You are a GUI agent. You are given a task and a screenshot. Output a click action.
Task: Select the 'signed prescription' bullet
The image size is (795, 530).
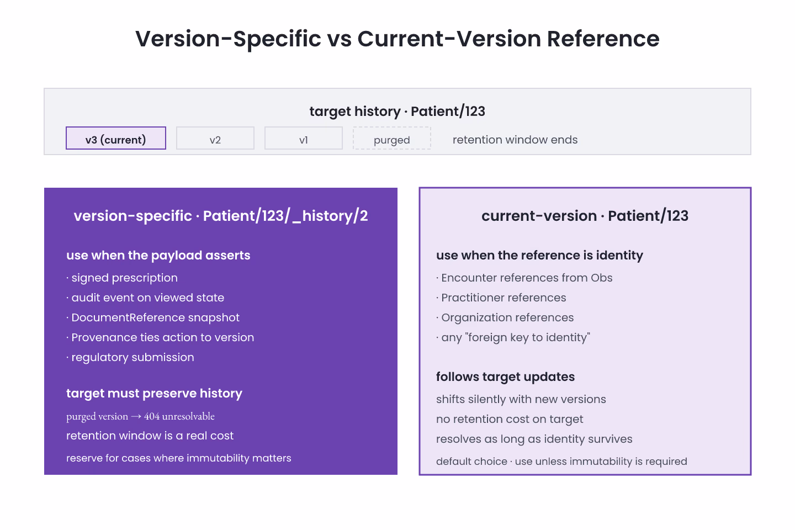(122, 278)
